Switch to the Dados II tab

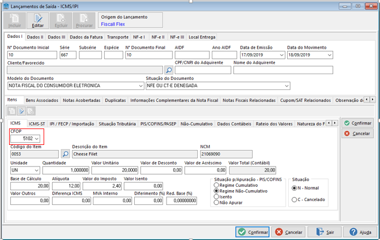[x=35, y=37]
